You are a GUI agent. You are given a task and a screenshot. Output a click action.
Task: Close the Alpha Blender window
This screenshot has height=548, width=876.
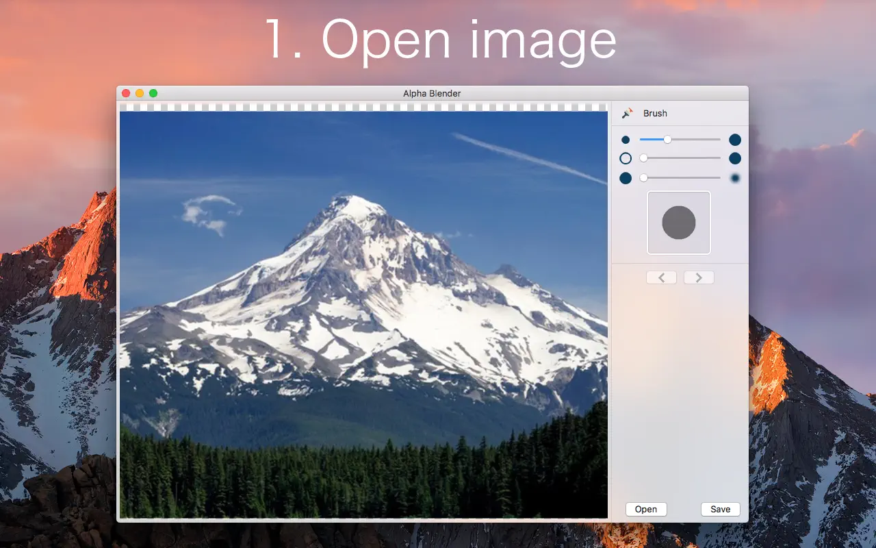point(126,93)
